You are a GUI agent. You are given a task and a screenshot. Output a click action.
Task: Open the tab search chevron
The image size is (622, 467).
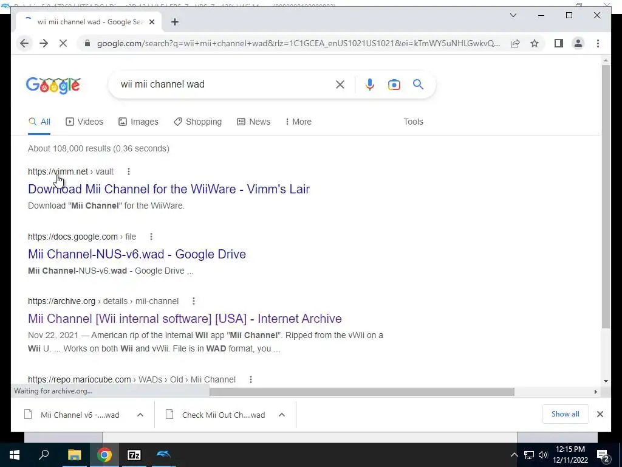coord(513,15)
